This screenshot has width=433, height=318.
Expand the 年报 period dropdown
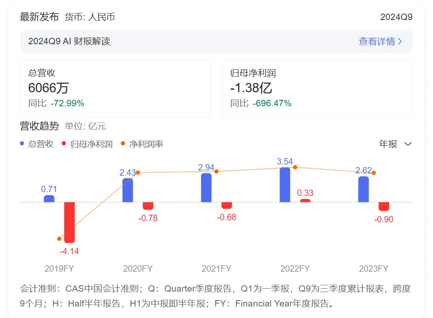[395, 144]
